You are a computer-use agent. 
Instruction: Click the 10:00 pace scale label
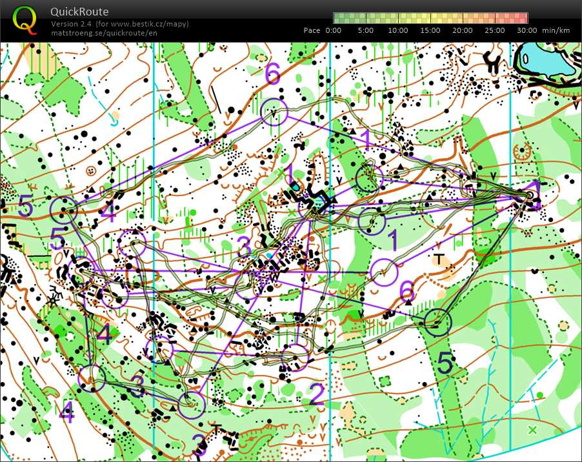pos(398,30)
